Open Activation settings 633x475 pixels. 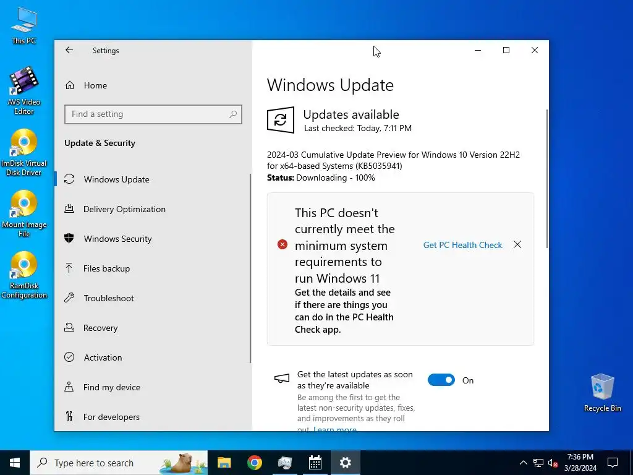click(x=103, y=357)
